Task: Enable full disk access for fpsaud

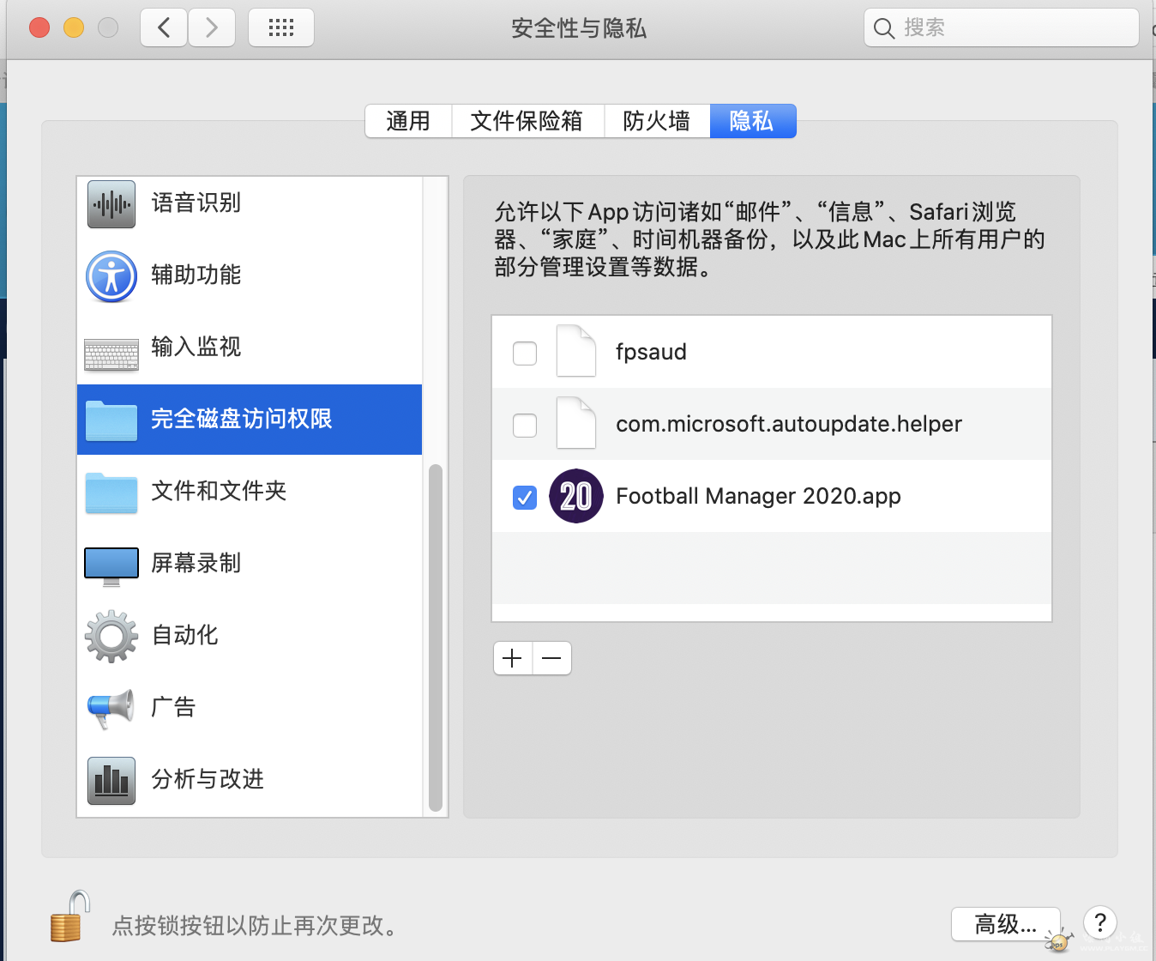Action: tap(525, 353)
